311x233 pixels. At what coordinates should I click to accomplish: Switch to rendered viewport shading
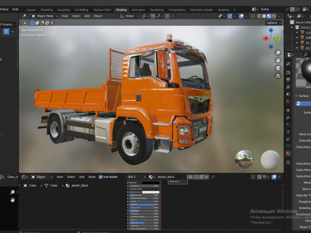click(274, 16)
